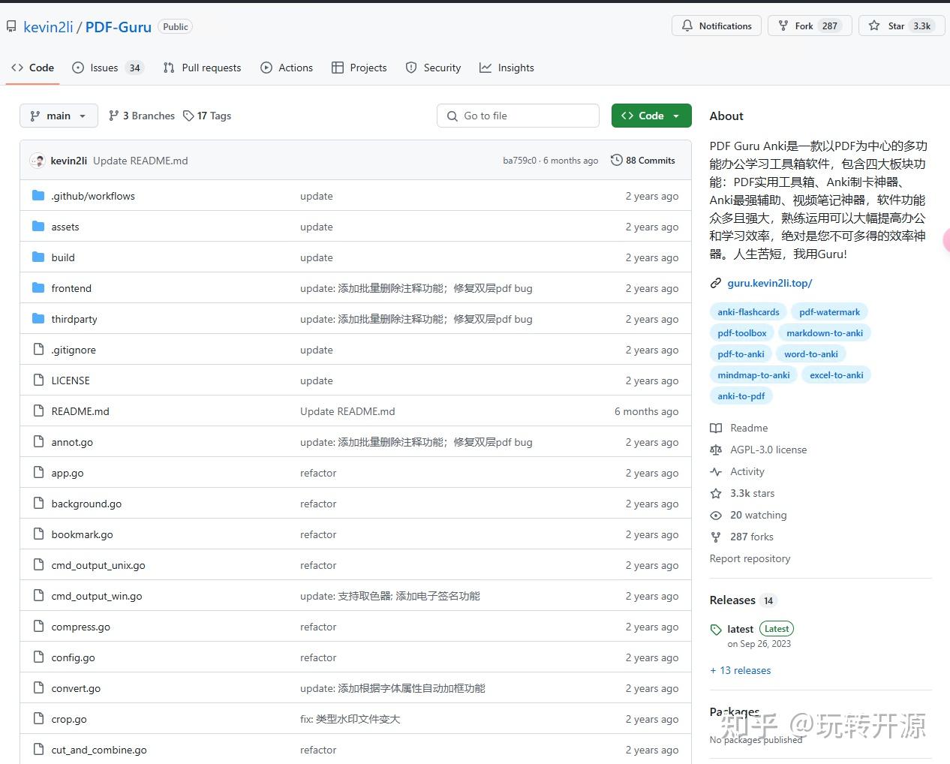Click the anki-to-pdf topic tag

[x=741, y=396]
